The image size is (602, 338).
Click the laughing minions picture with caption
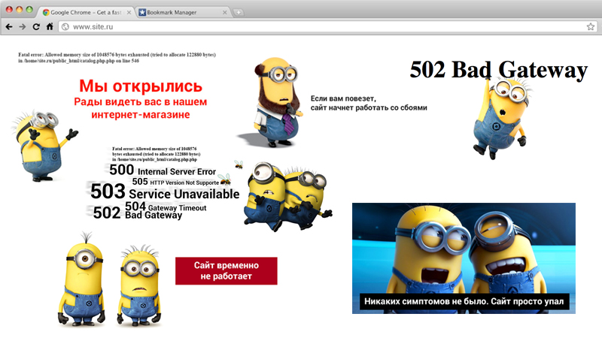point(464,258)
